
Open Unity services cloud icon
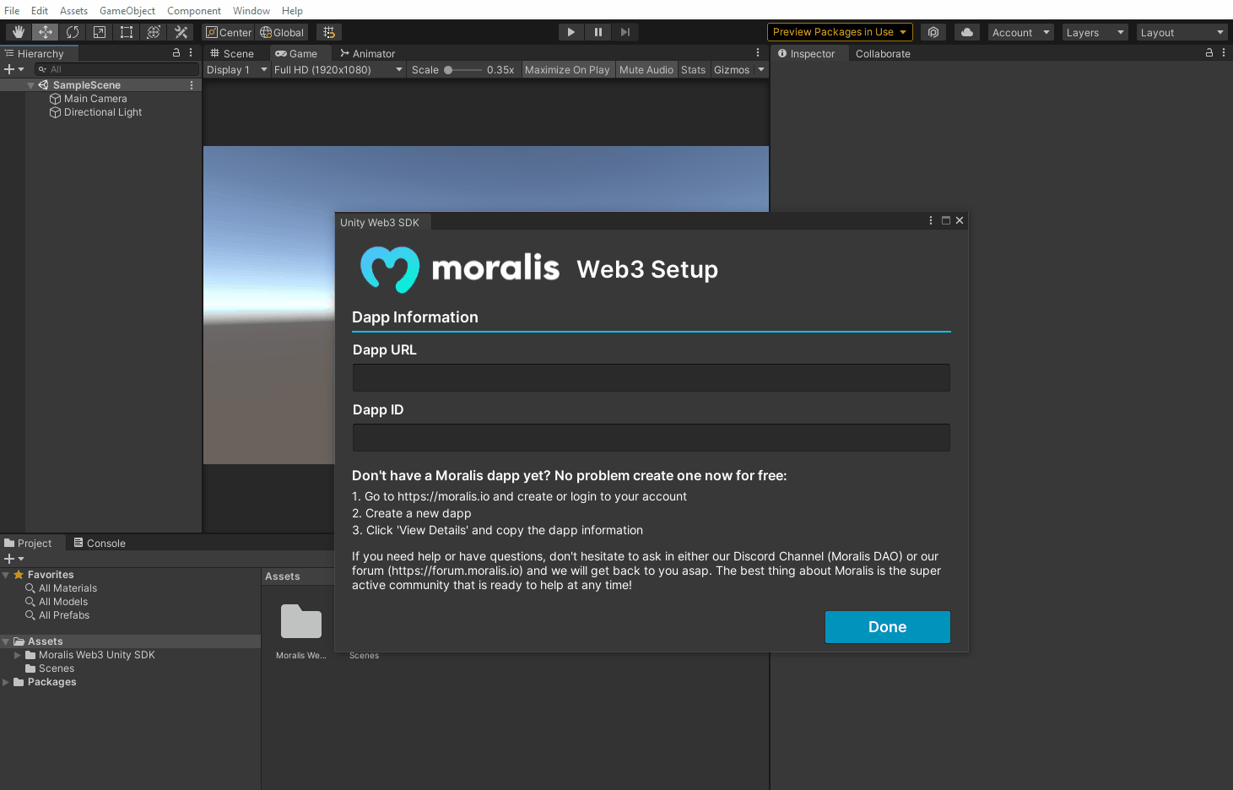[967, 32]
